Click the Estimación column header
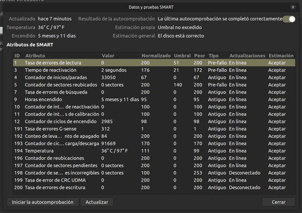The width and height of the screenshot is (302, 213). click(x=281, y=55)
